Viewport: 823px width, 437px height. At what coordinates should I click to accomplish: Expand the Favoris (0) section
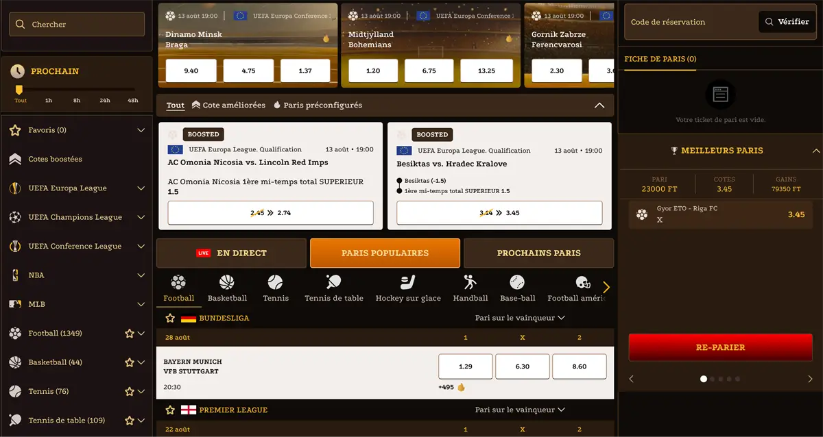[x=141, y=130]
